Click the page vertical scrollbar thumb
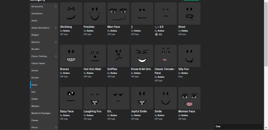Viewport: 268px width, 130px height. 266,34
